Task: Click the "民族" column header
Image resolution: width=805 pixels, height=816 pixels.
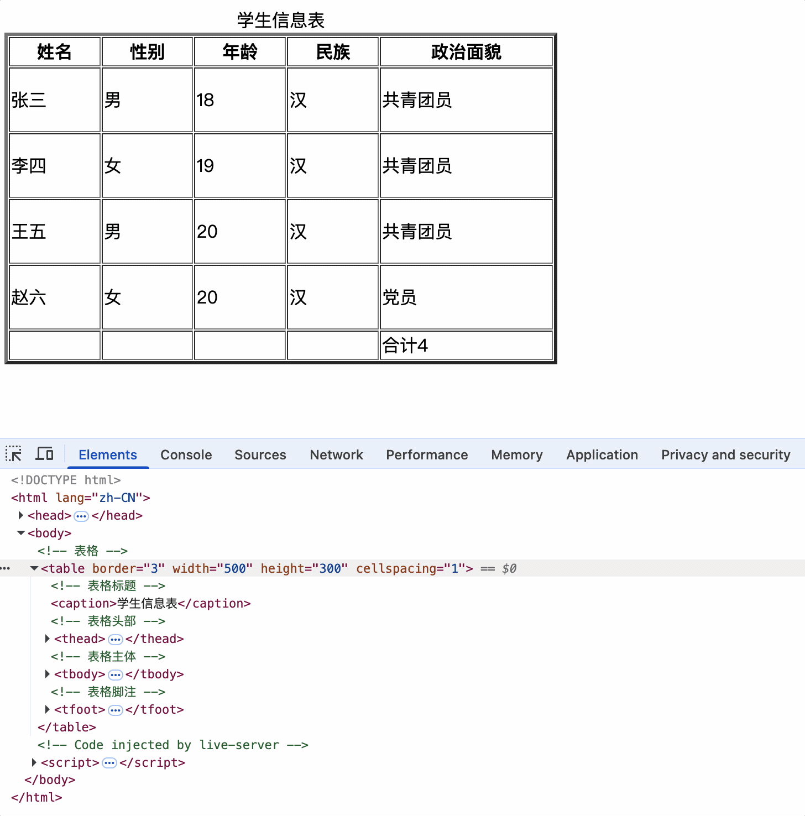Action: pos(333,52)
